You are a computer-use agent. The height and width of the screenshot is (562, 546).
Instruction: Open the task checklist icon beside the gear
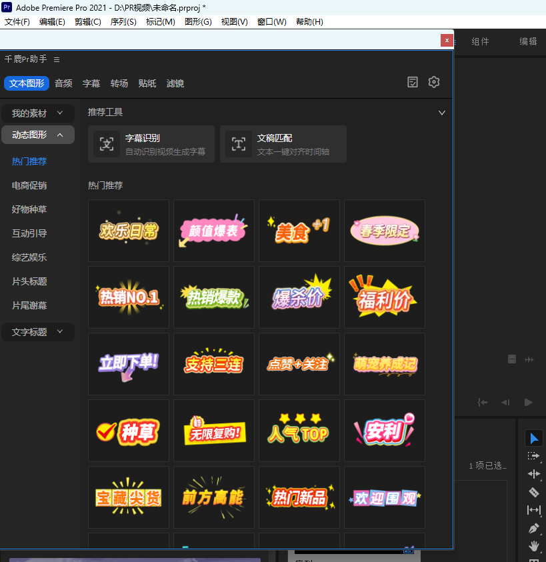click(x=412, y=81)
